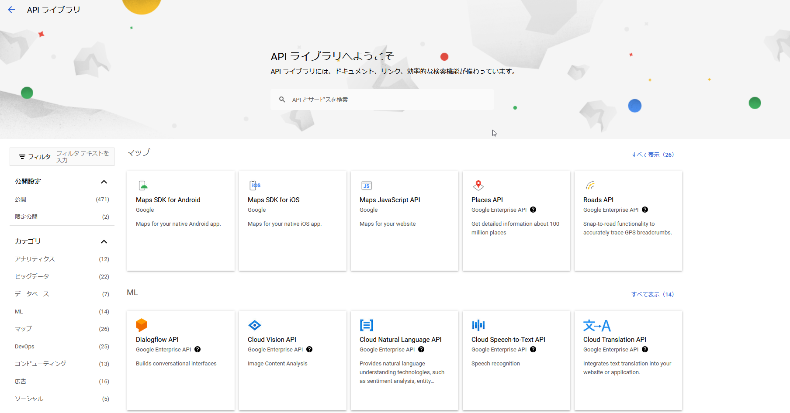This screenshot has width=790, height=413.
Task: Open the Roads API title
Action: (x=598, y=200)
